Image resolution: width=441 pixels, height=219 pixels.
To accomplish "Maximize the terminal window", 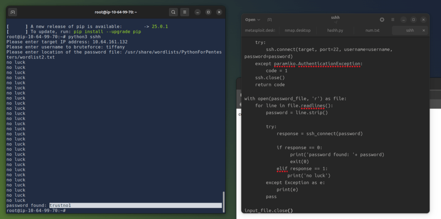I will (x=208, y=12).
